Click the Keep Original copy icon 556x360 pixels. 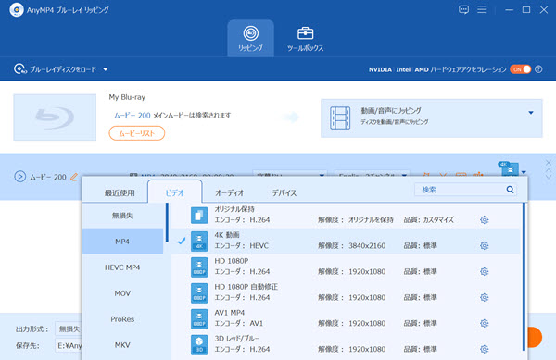(x=199, y=216)
